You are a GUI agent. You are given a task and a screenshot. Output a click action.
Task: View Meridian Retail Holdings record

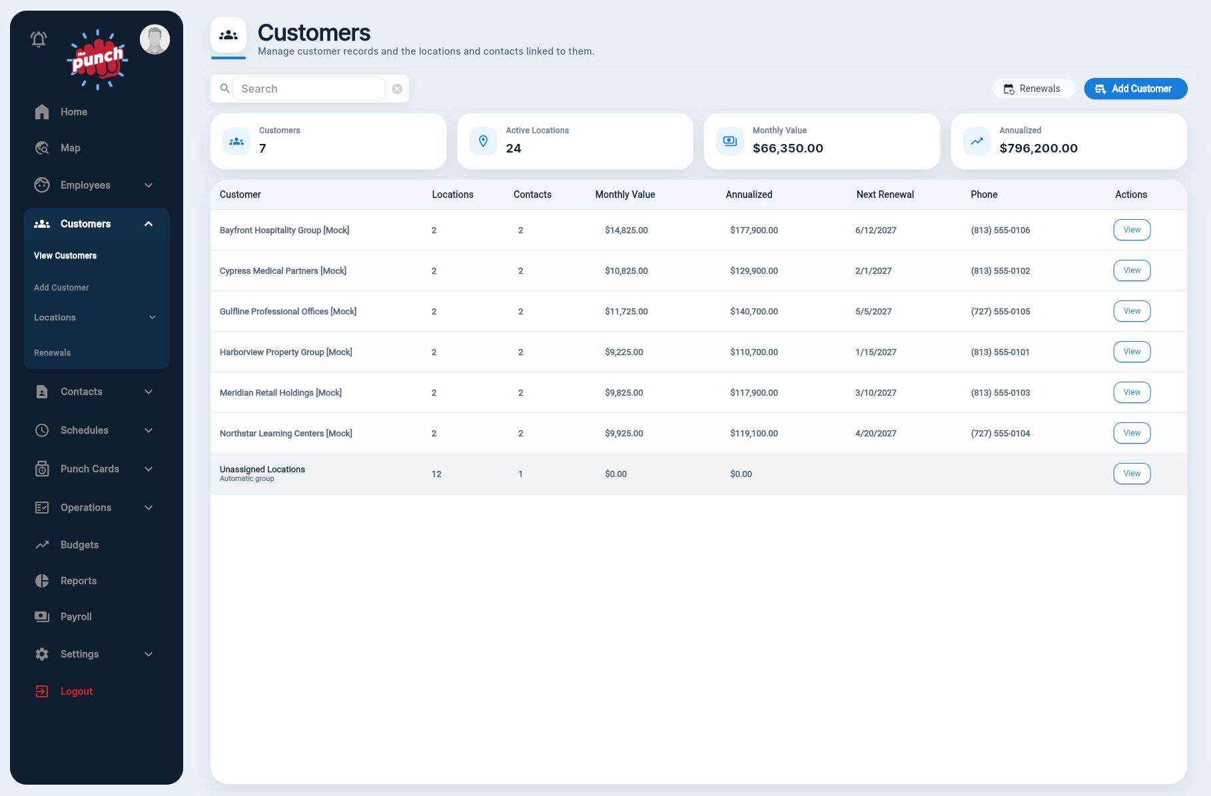pyautogui.click(x=1132, y=392)
